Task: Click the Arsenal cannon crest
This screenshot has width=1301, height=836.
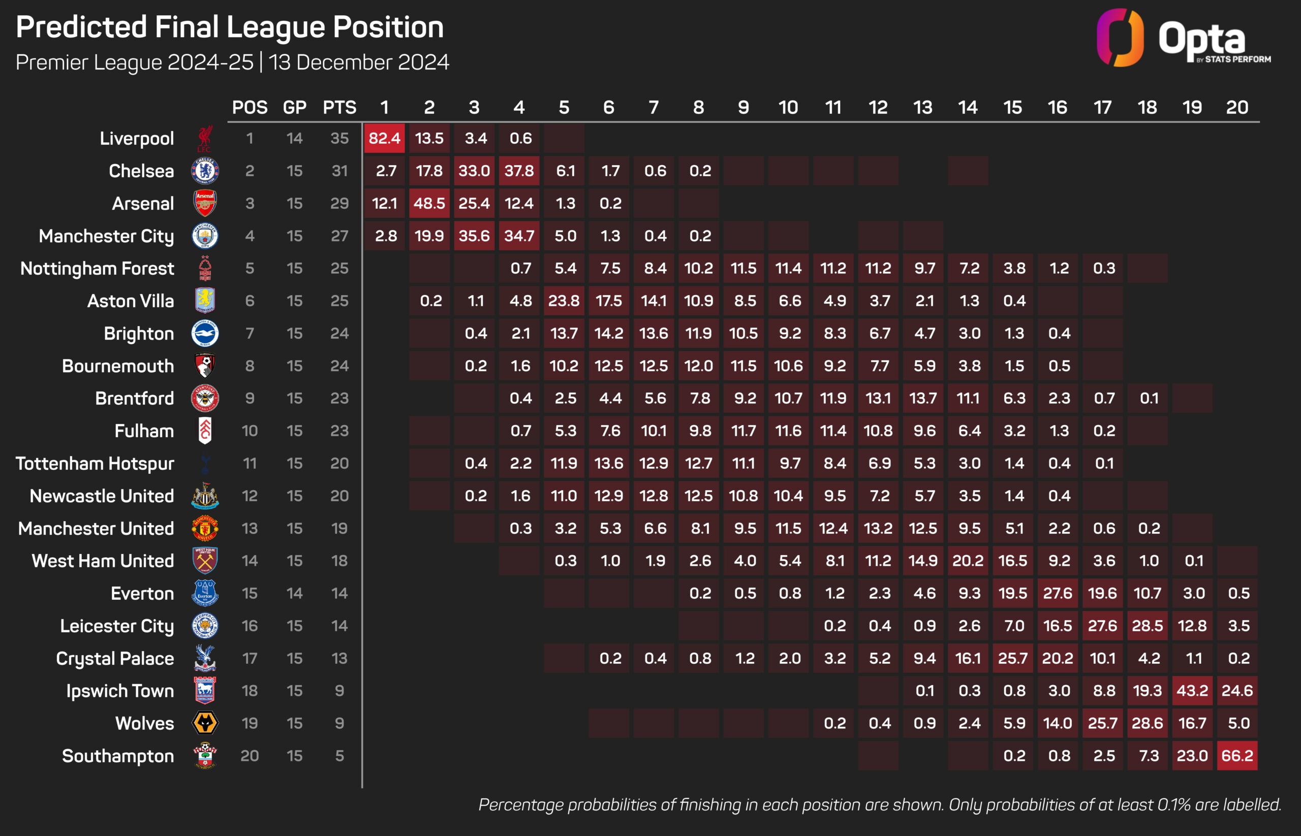Action: click(205, 203)
